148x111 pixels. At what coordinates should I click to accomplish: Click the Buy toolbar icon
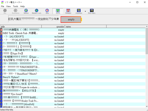5,11
